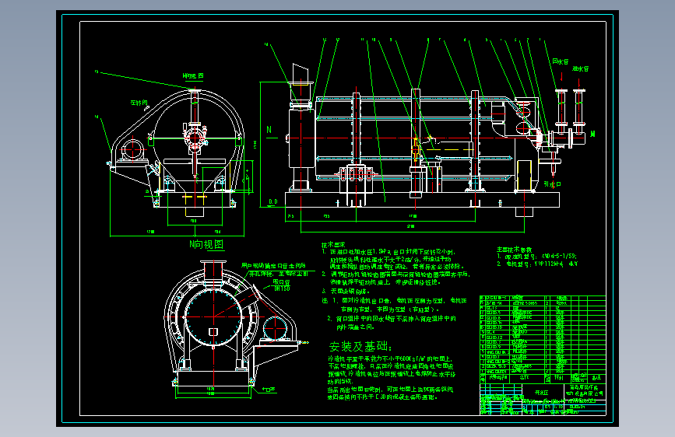Screen dimensions: 675x437
Task: Click the '技术要求' heading
Action: tap(333, 245)
